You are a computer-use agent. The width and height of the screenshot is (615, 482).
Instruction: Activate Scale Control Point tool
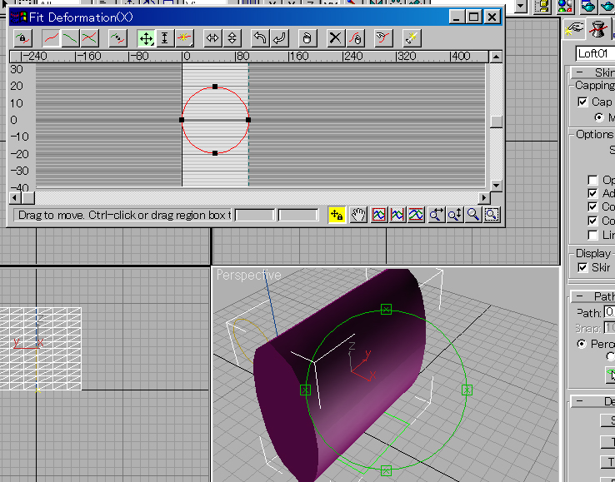[x=165, y=38]
